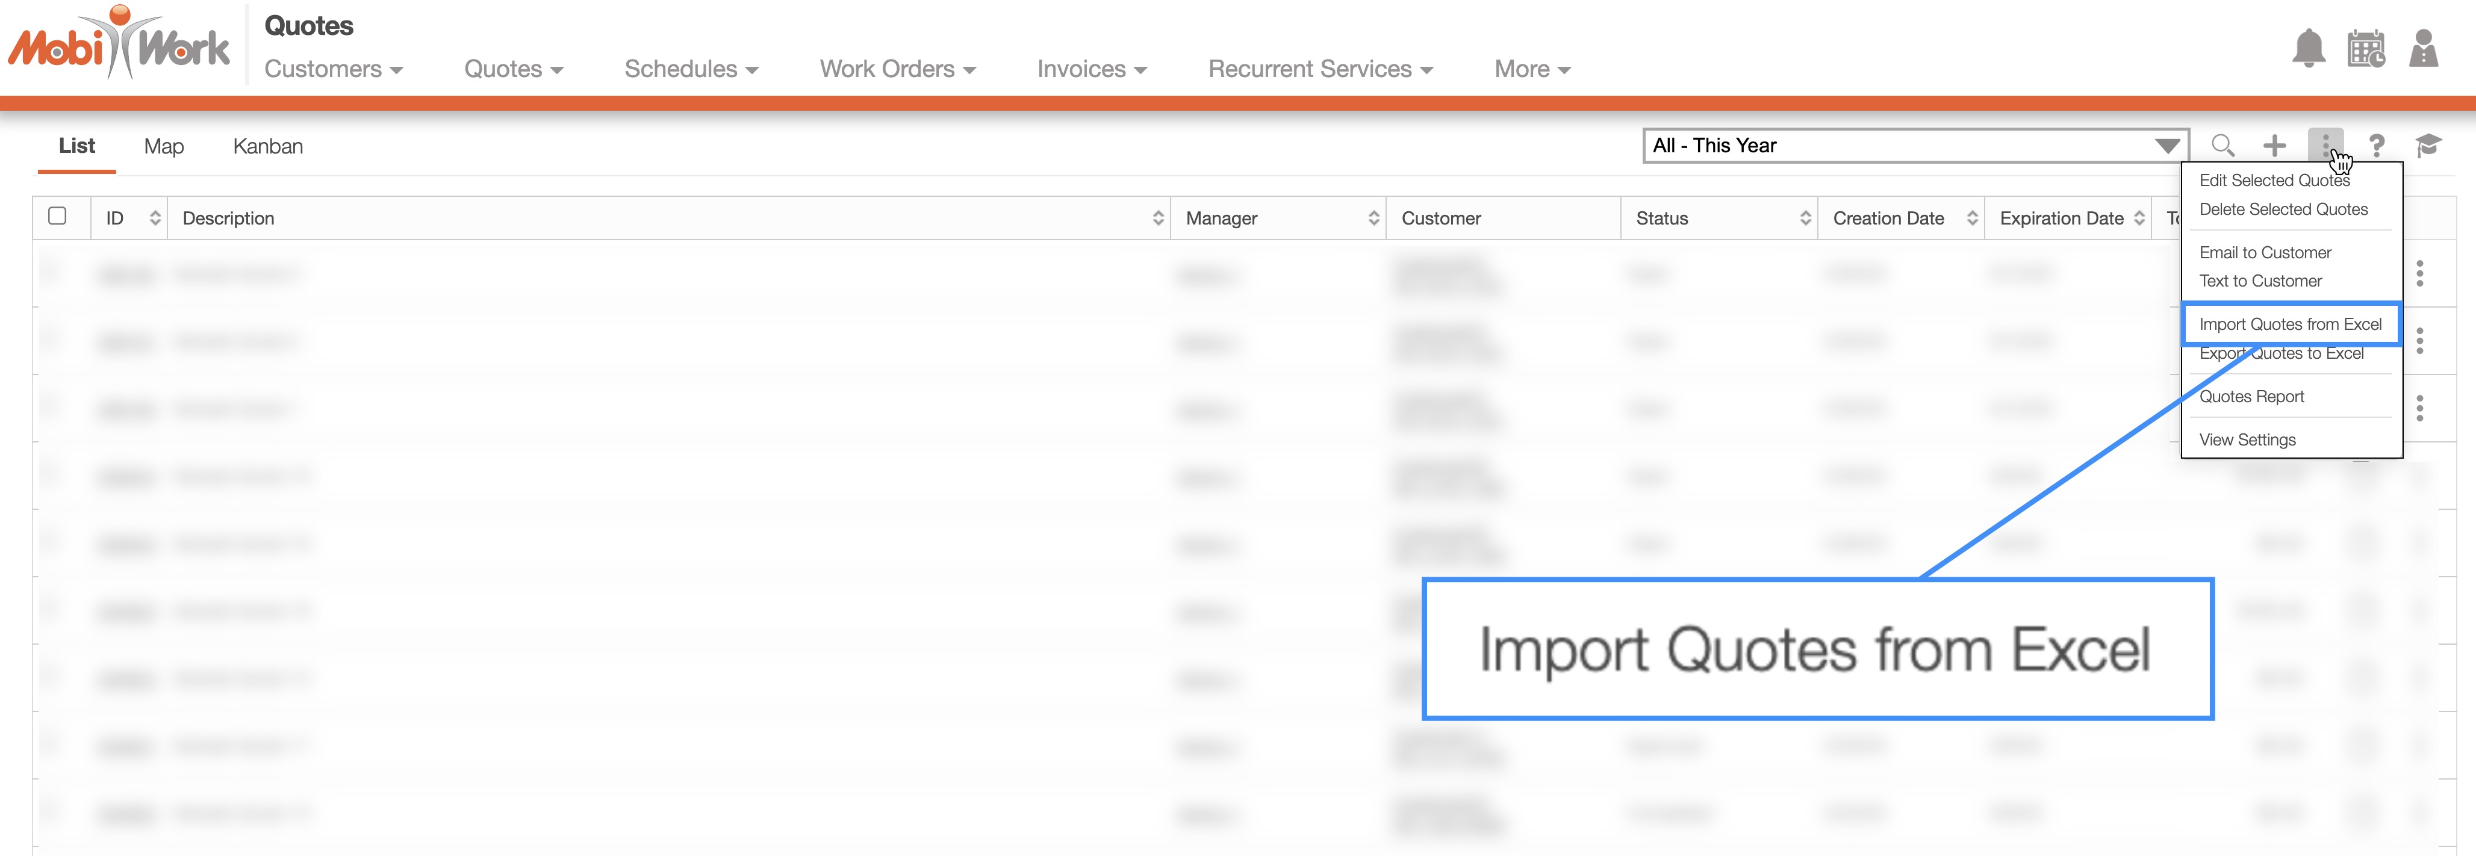Viewport: 2476px width, 856px height.
Task: Switch to the Kanban tab
Action: click(x=267, y=146)
